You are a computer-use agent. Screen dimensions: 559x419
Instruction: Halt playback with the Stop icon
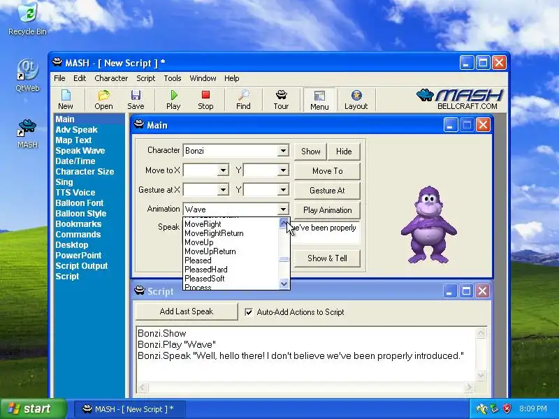tap(205, 100)
